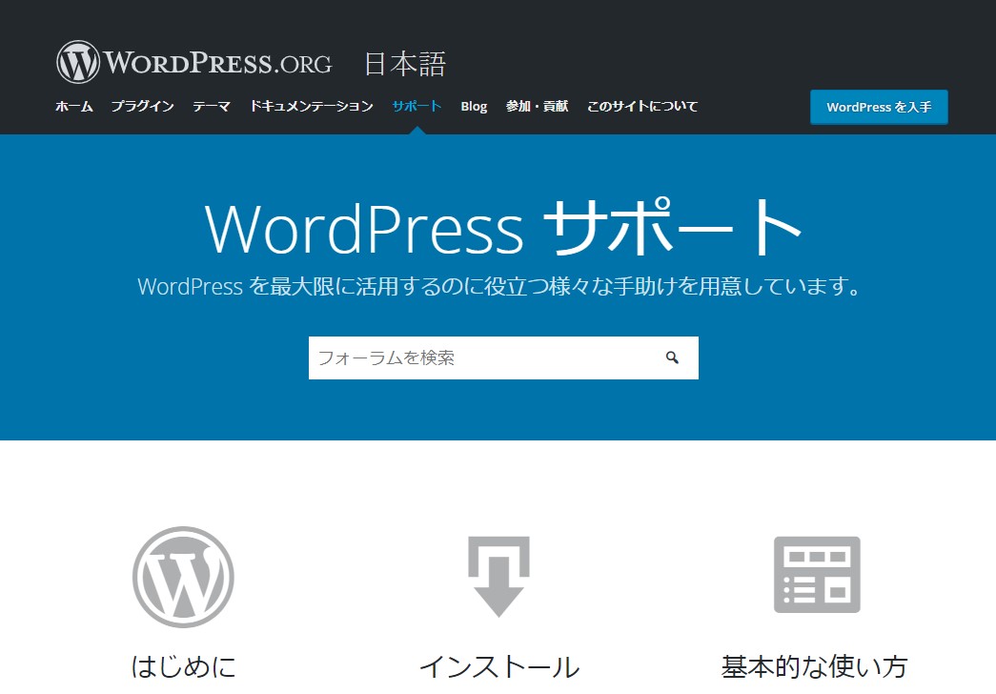Click the magnifier search icon
Viewport: 996px width, 694px height.
[x=672, y=357]
